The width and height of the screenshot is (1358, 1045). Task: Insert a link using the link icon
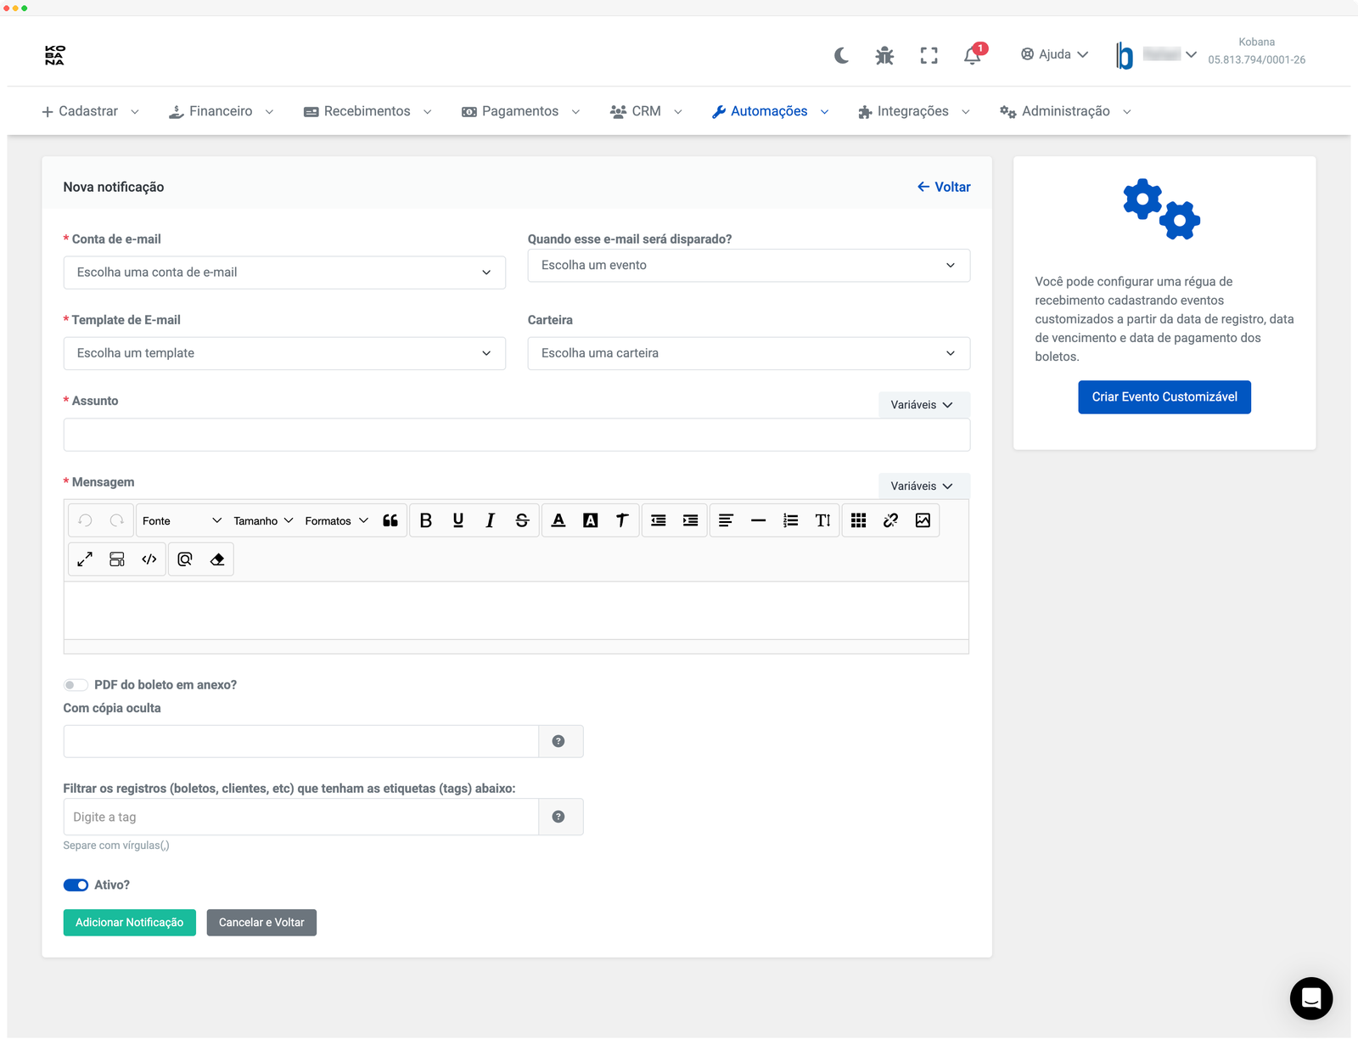(891, 520)
